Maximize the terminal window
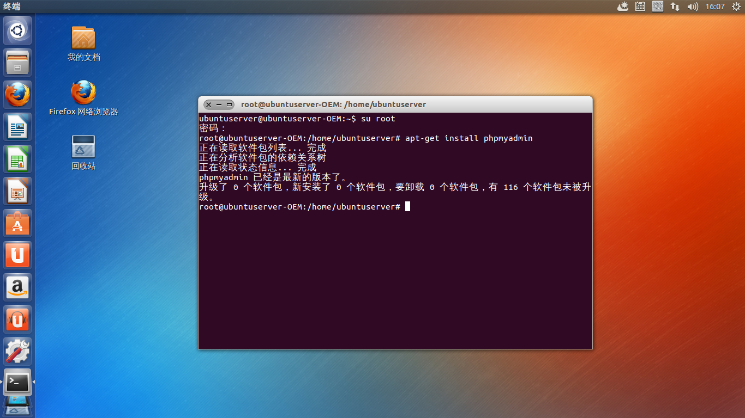Viewport: 745px width, 418px height. pyautogui.click(x=230, y=104)
